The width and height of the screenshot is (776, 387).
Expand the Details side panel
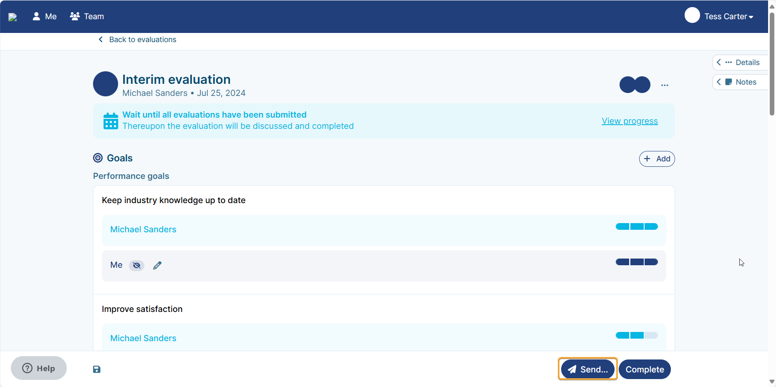(x=740, y=63)
